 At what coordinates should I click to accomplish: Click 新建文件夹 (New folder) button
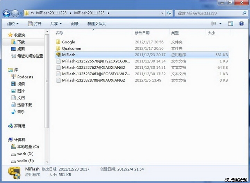(x=96, y=24)
